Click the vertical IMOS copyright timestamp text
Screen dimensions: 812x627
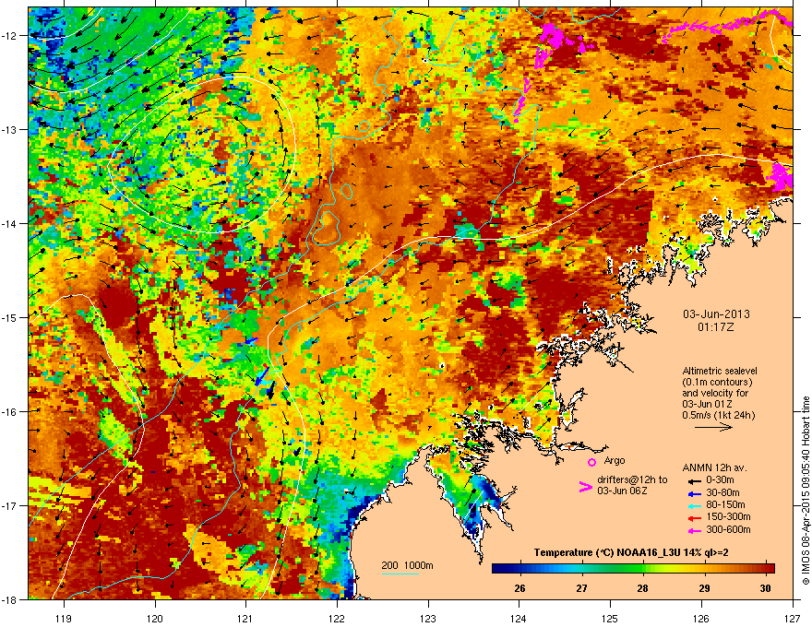pos(806,491)
